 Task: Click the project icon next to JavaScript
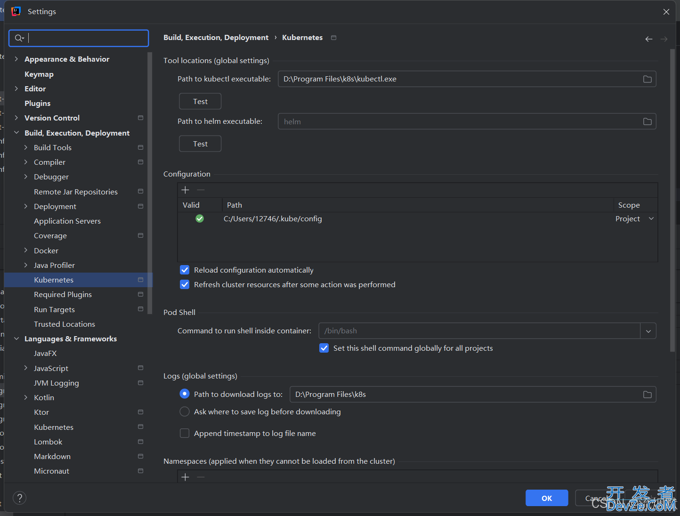(x=140, y=368)
